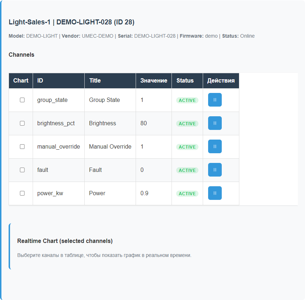Screen dimensions: 305x300
Task: Enable charting for brightness_pct
Action: point(22,123)
